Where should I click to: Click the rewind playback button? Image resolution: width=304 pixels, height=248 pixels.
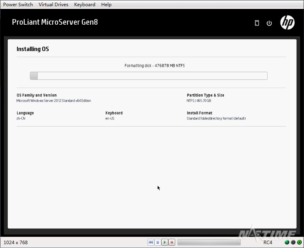(x=151, y=242)
